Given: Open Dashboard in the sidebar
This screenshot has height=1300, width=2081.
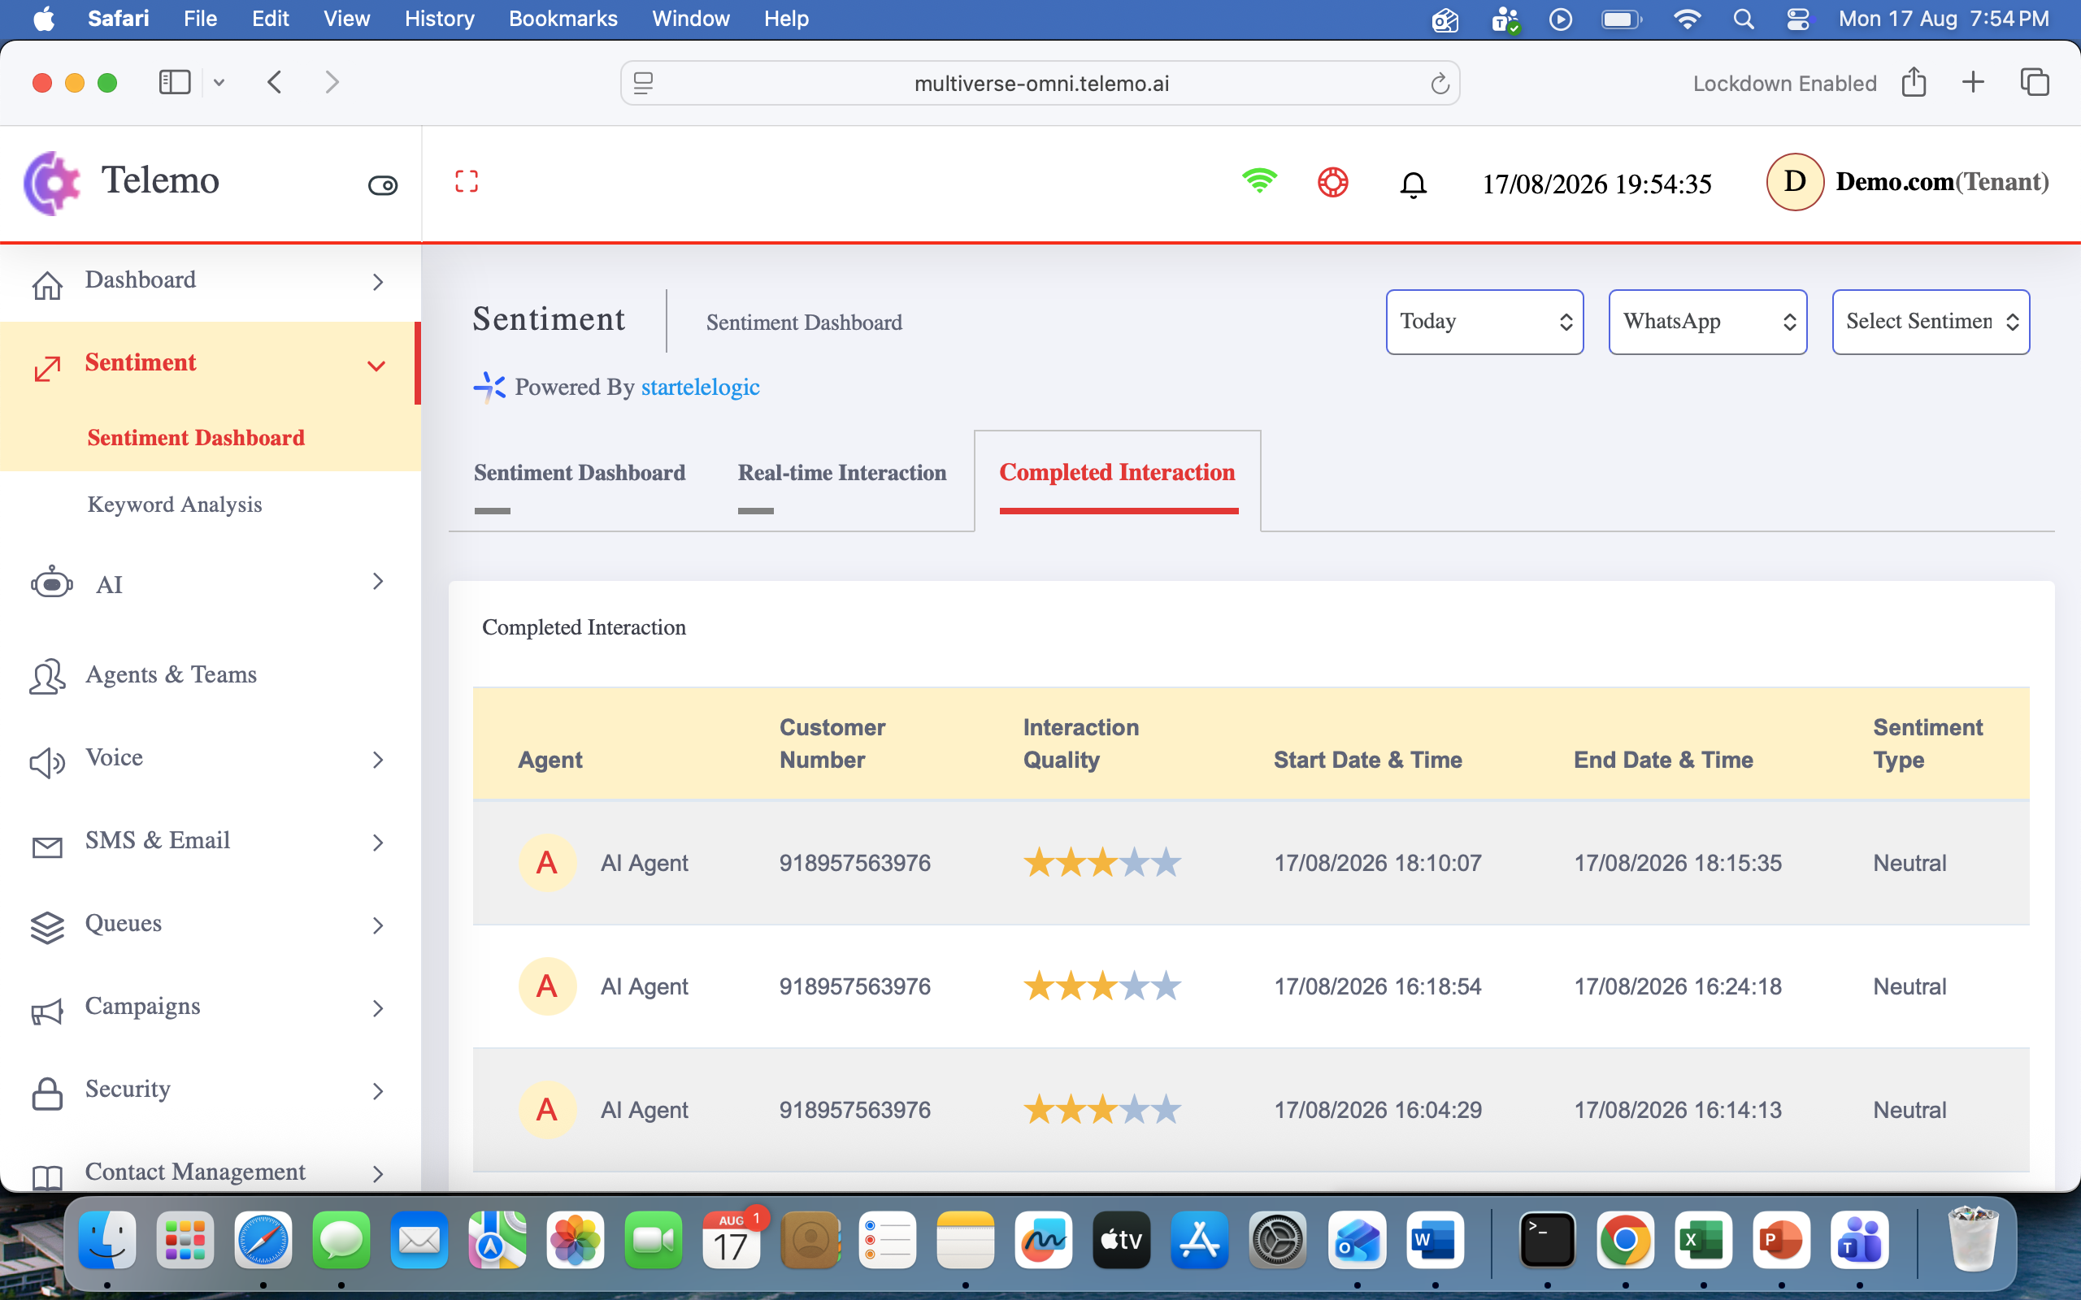Looking at the screenshot, I should 140,279.
